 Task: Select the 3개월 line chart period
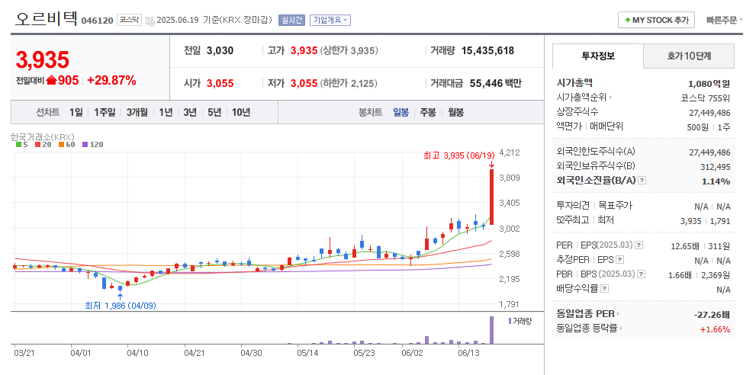tap(137, 112)
